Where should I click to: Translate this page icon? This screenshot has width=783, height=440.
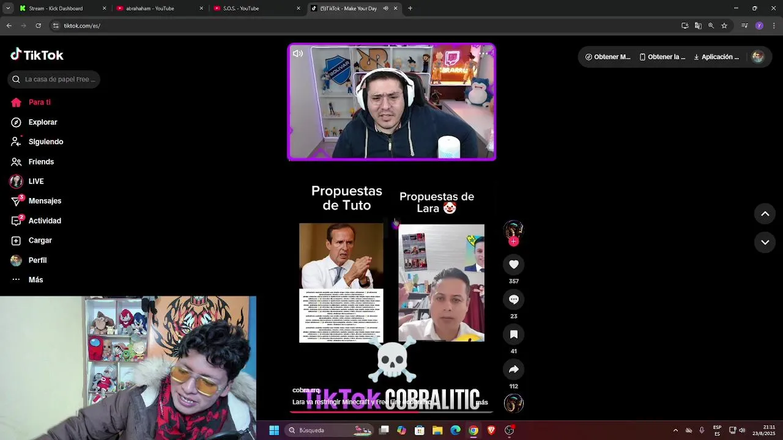click(x=698, y=26)
